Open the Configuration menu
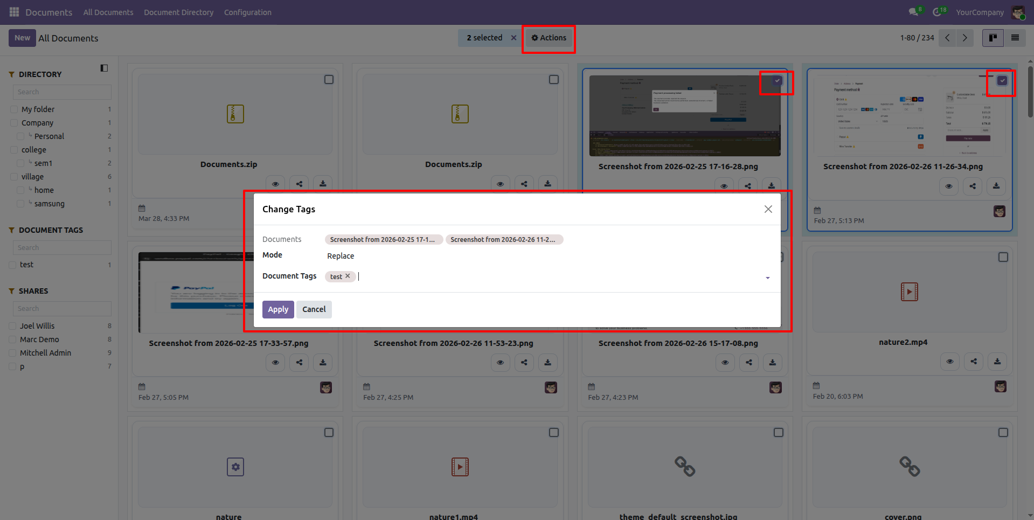Screen dimensions: 1034x520 tap(248, 12)
